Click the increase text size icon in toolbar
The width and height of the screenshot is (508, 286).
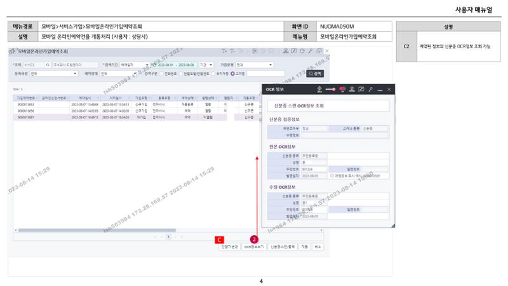click(x=224, y=51)
